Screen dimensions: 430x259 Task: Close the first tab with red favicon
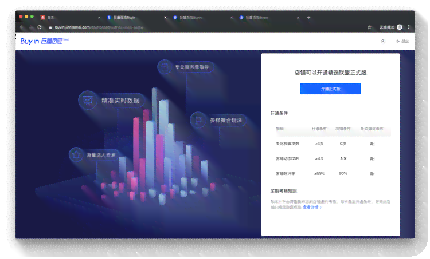[x=99, y=18]
